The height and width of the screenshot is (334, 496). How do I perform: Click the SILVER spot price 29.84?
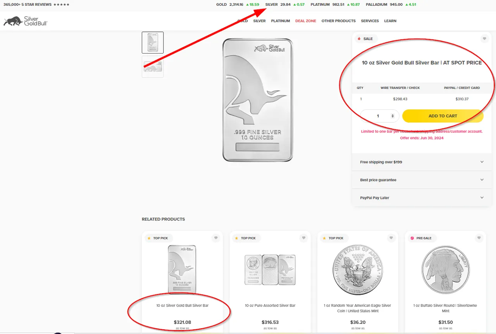tap(285, 5)
